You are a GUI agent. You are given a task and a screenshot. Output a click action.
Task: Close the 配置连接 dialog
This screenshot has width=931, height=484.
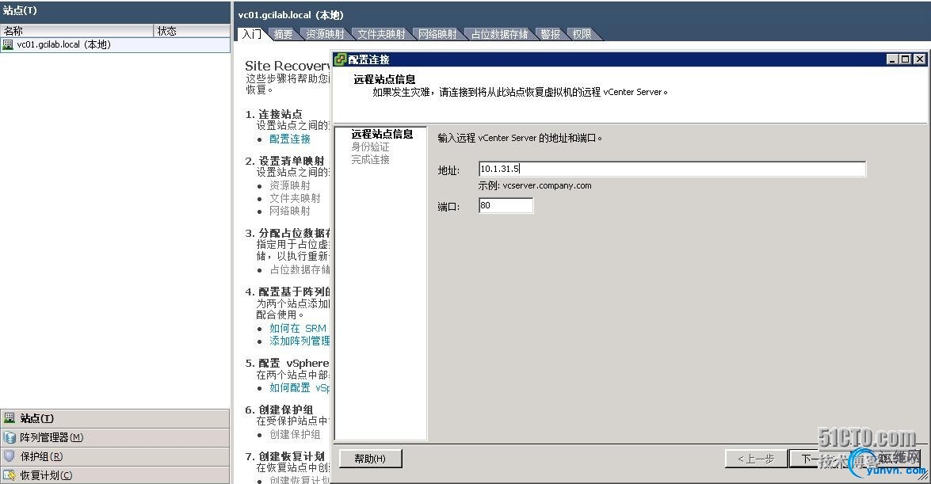click(x=919, y=59)
